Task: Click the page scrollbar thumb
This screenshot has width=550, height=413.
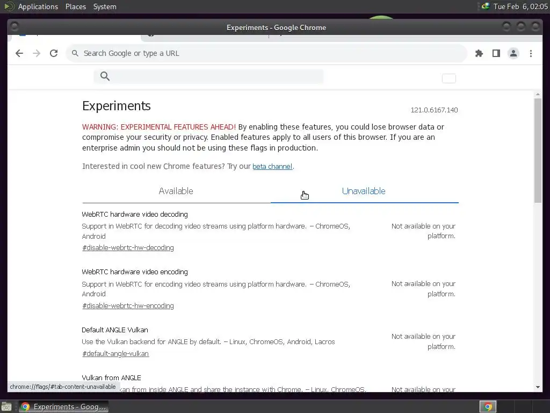Action: pyautogui.click(x=538, y=151)
